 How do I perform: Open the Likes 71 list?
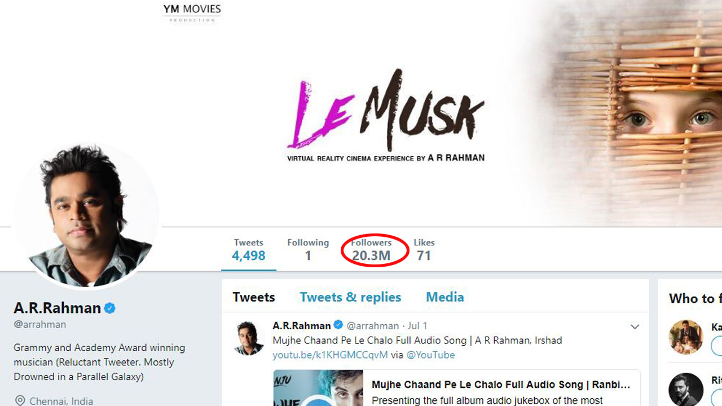[x=424, y=250]
